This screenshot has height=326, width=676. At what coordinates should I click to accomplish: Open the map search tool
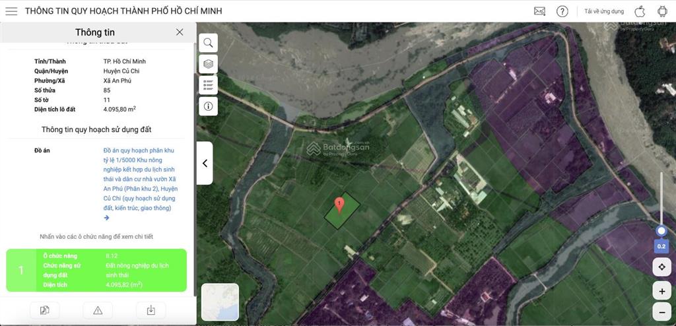208,43
